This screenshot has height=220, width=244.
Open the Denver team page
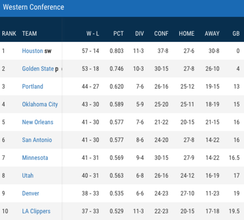pos(30,194)
